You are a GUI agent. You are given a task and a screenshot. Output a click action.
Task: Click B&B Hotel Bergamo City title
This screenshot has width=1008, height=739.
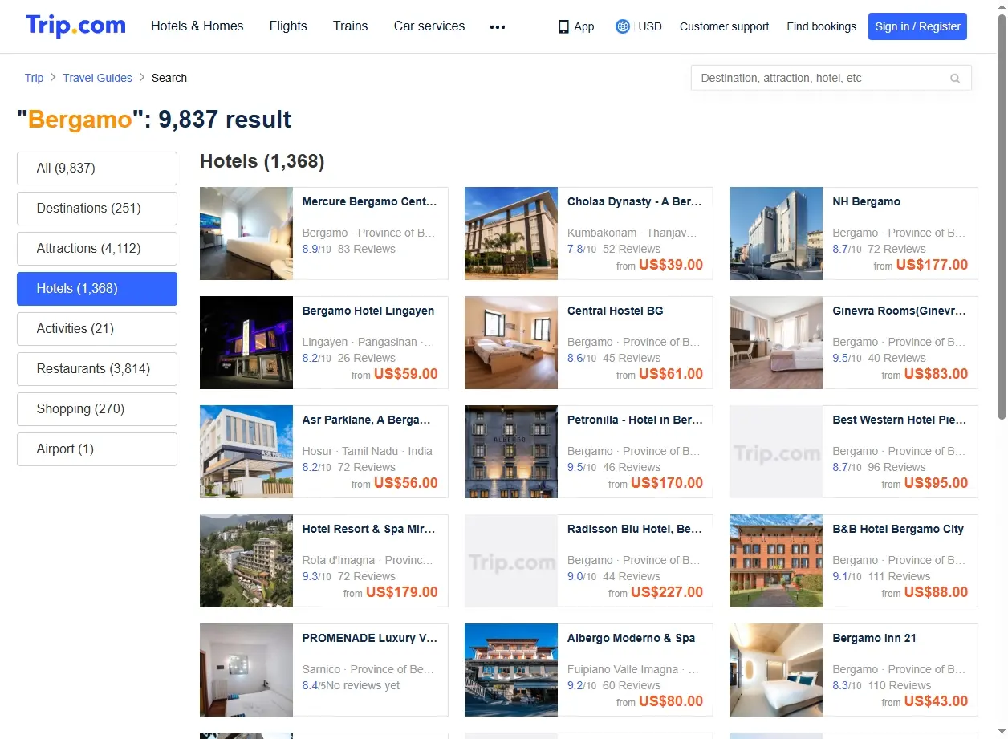898,530
